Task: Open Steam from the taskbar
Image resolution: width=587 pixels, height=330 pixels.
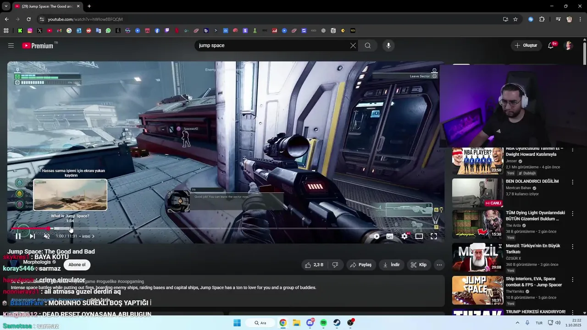Action: (337, 323)
